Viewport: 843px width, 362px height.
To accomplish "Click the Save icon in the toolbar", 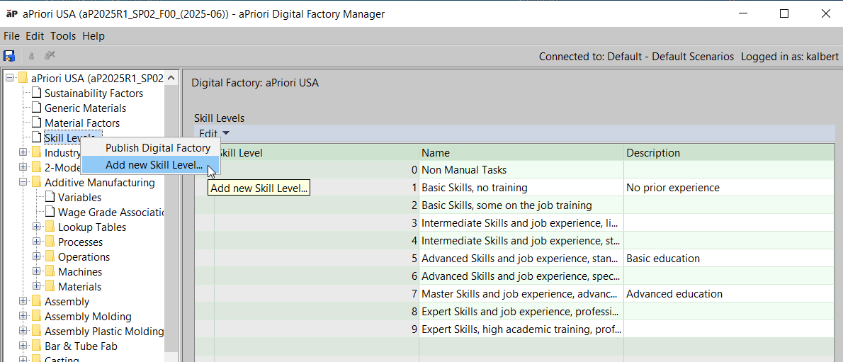I will point(9,55).
